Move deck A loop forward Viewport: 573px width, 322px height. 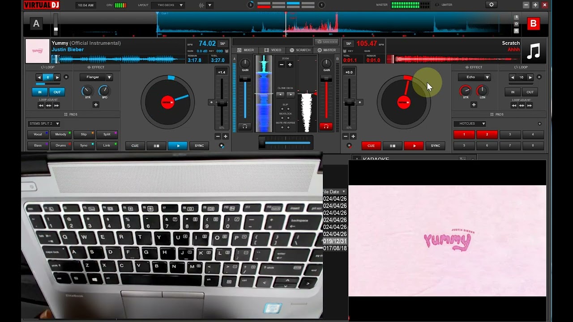tap(56, 106)
